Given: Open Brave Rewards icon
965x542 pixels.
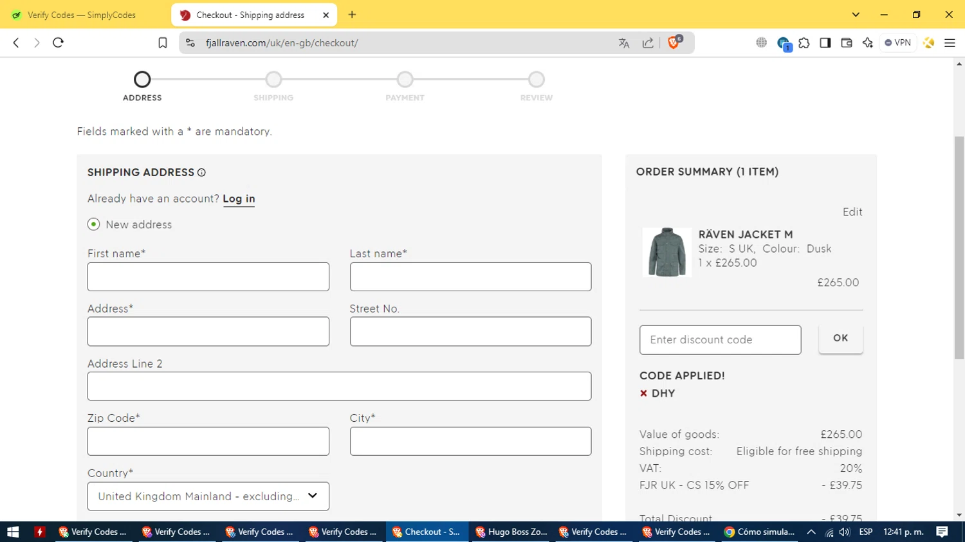Looking at the screenshot, I should point(928,43).
